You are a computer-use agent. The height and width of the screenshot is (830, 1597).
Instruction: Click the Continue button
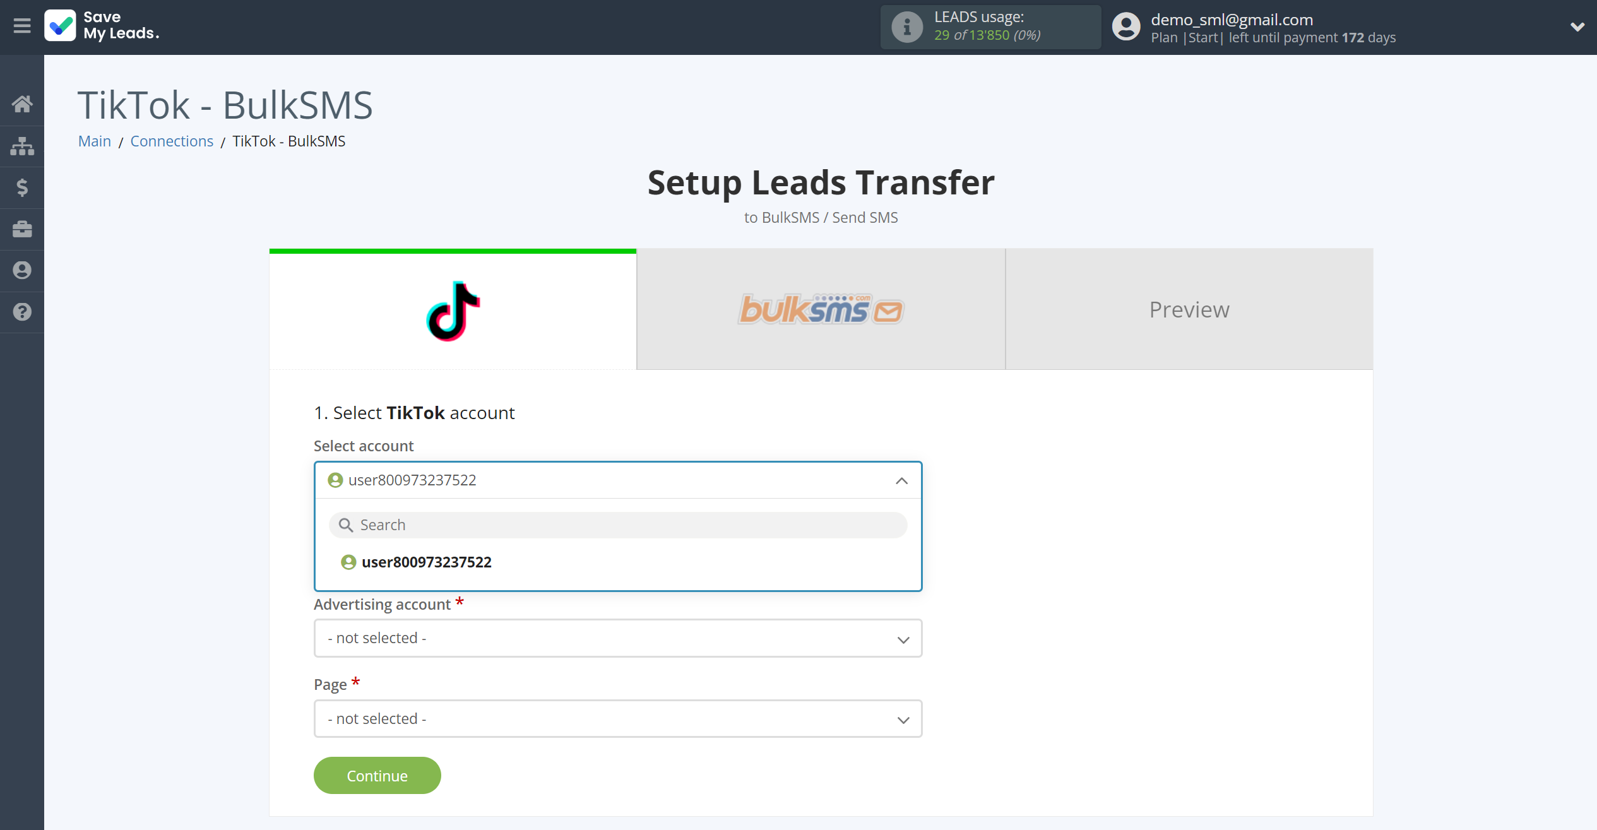[x=377, y=775]
